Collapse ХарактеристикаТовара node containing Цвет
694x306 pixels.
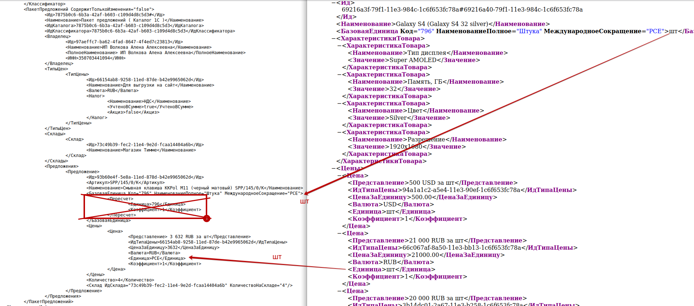(x=339, y=104)
